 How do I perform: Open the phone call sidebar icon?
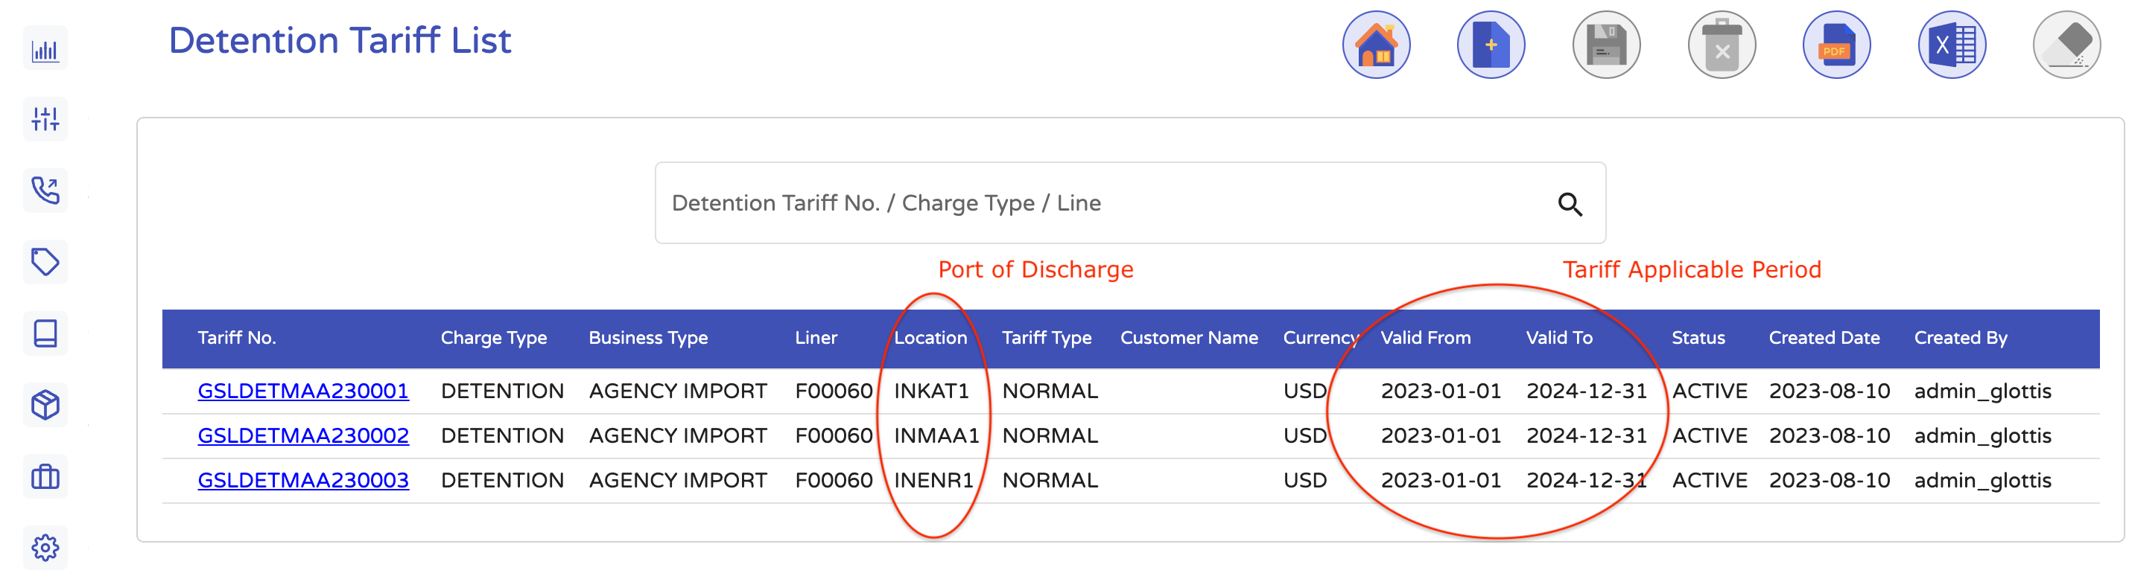(x=45, y=191)
